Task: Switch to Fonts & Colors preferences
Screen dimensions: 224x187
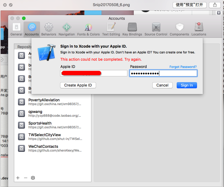Action: [x=88, y=29]
